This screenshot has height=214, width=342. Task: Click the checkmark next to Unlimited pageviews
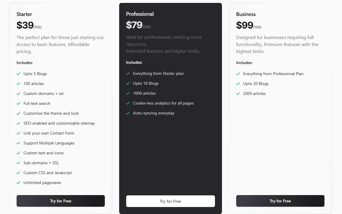[18, 183]
